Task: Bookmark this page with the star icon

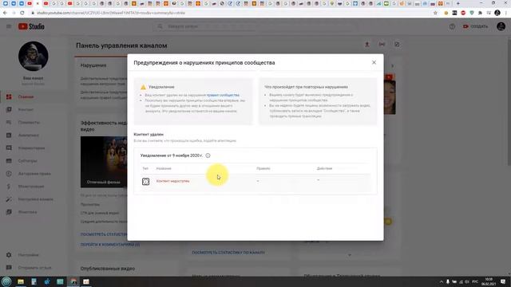Action: tap(435, 13)
